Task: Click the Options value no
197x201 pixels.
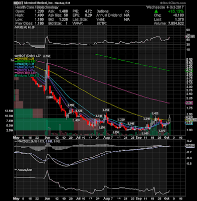Action: coord(127,12)
